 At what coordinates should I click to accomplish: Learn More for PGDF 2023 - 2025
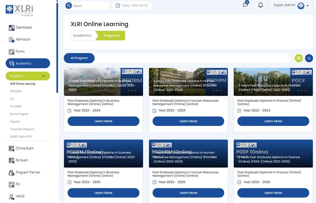[x=273, y=193]
